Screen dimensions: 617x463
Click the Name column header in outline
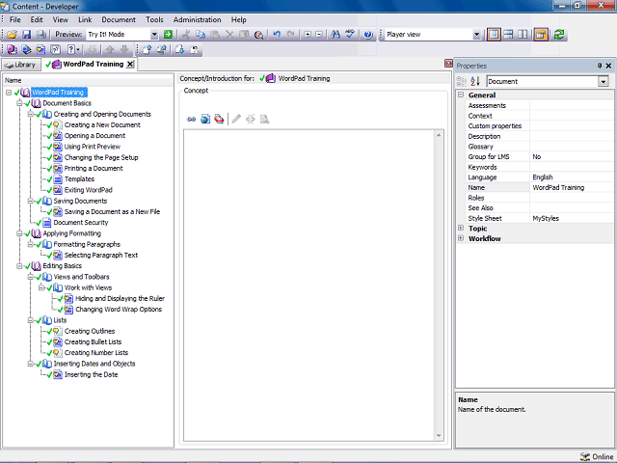click(88, 80)
